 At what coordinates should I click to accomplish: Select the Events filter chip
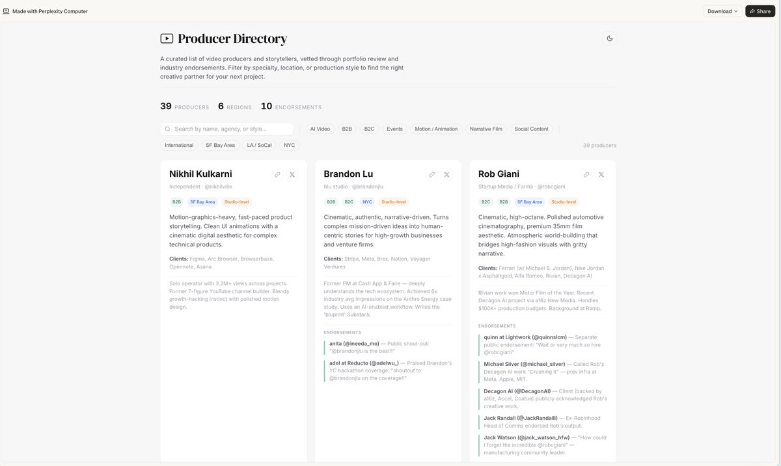point(394,129)
